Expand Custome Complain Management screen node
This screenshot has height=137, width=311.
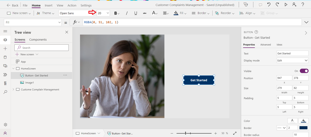coord(13,90)
